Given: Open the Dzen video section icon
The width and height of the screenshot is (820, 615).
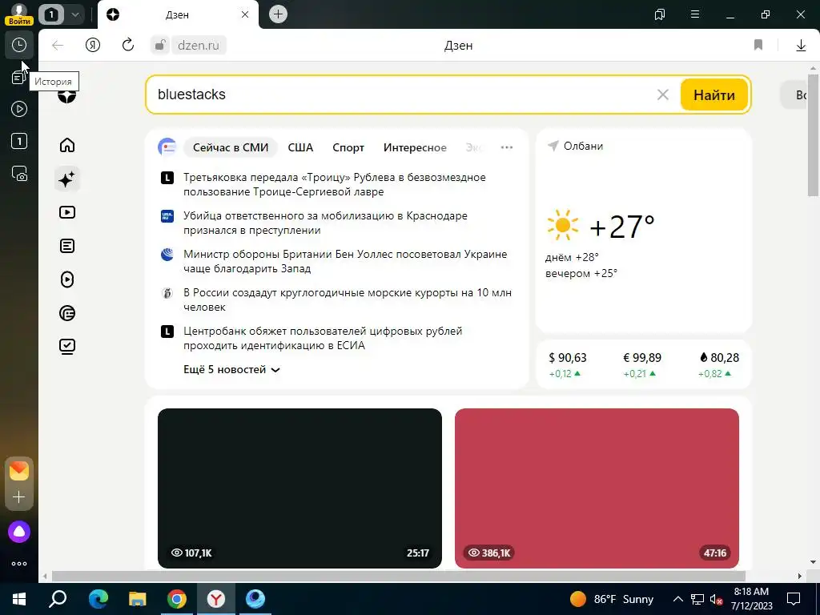Looking at the screenshot, I should [67, 212].
